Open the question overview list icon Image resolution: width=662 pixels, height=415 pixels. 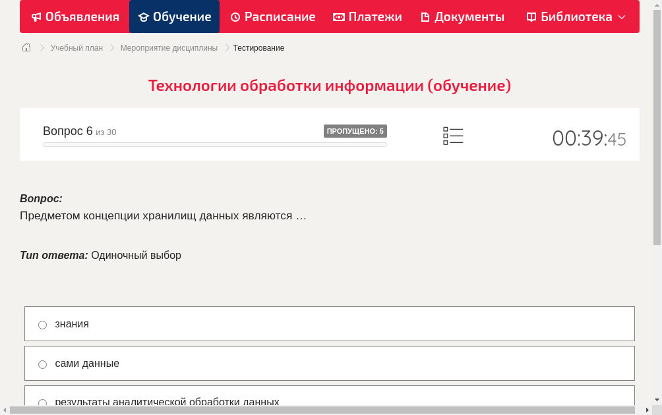(x=453, y=135)
